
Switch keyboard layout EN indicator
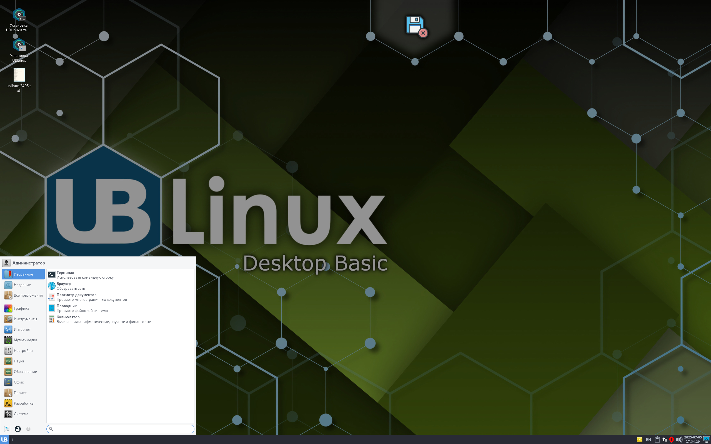(649, 440)
